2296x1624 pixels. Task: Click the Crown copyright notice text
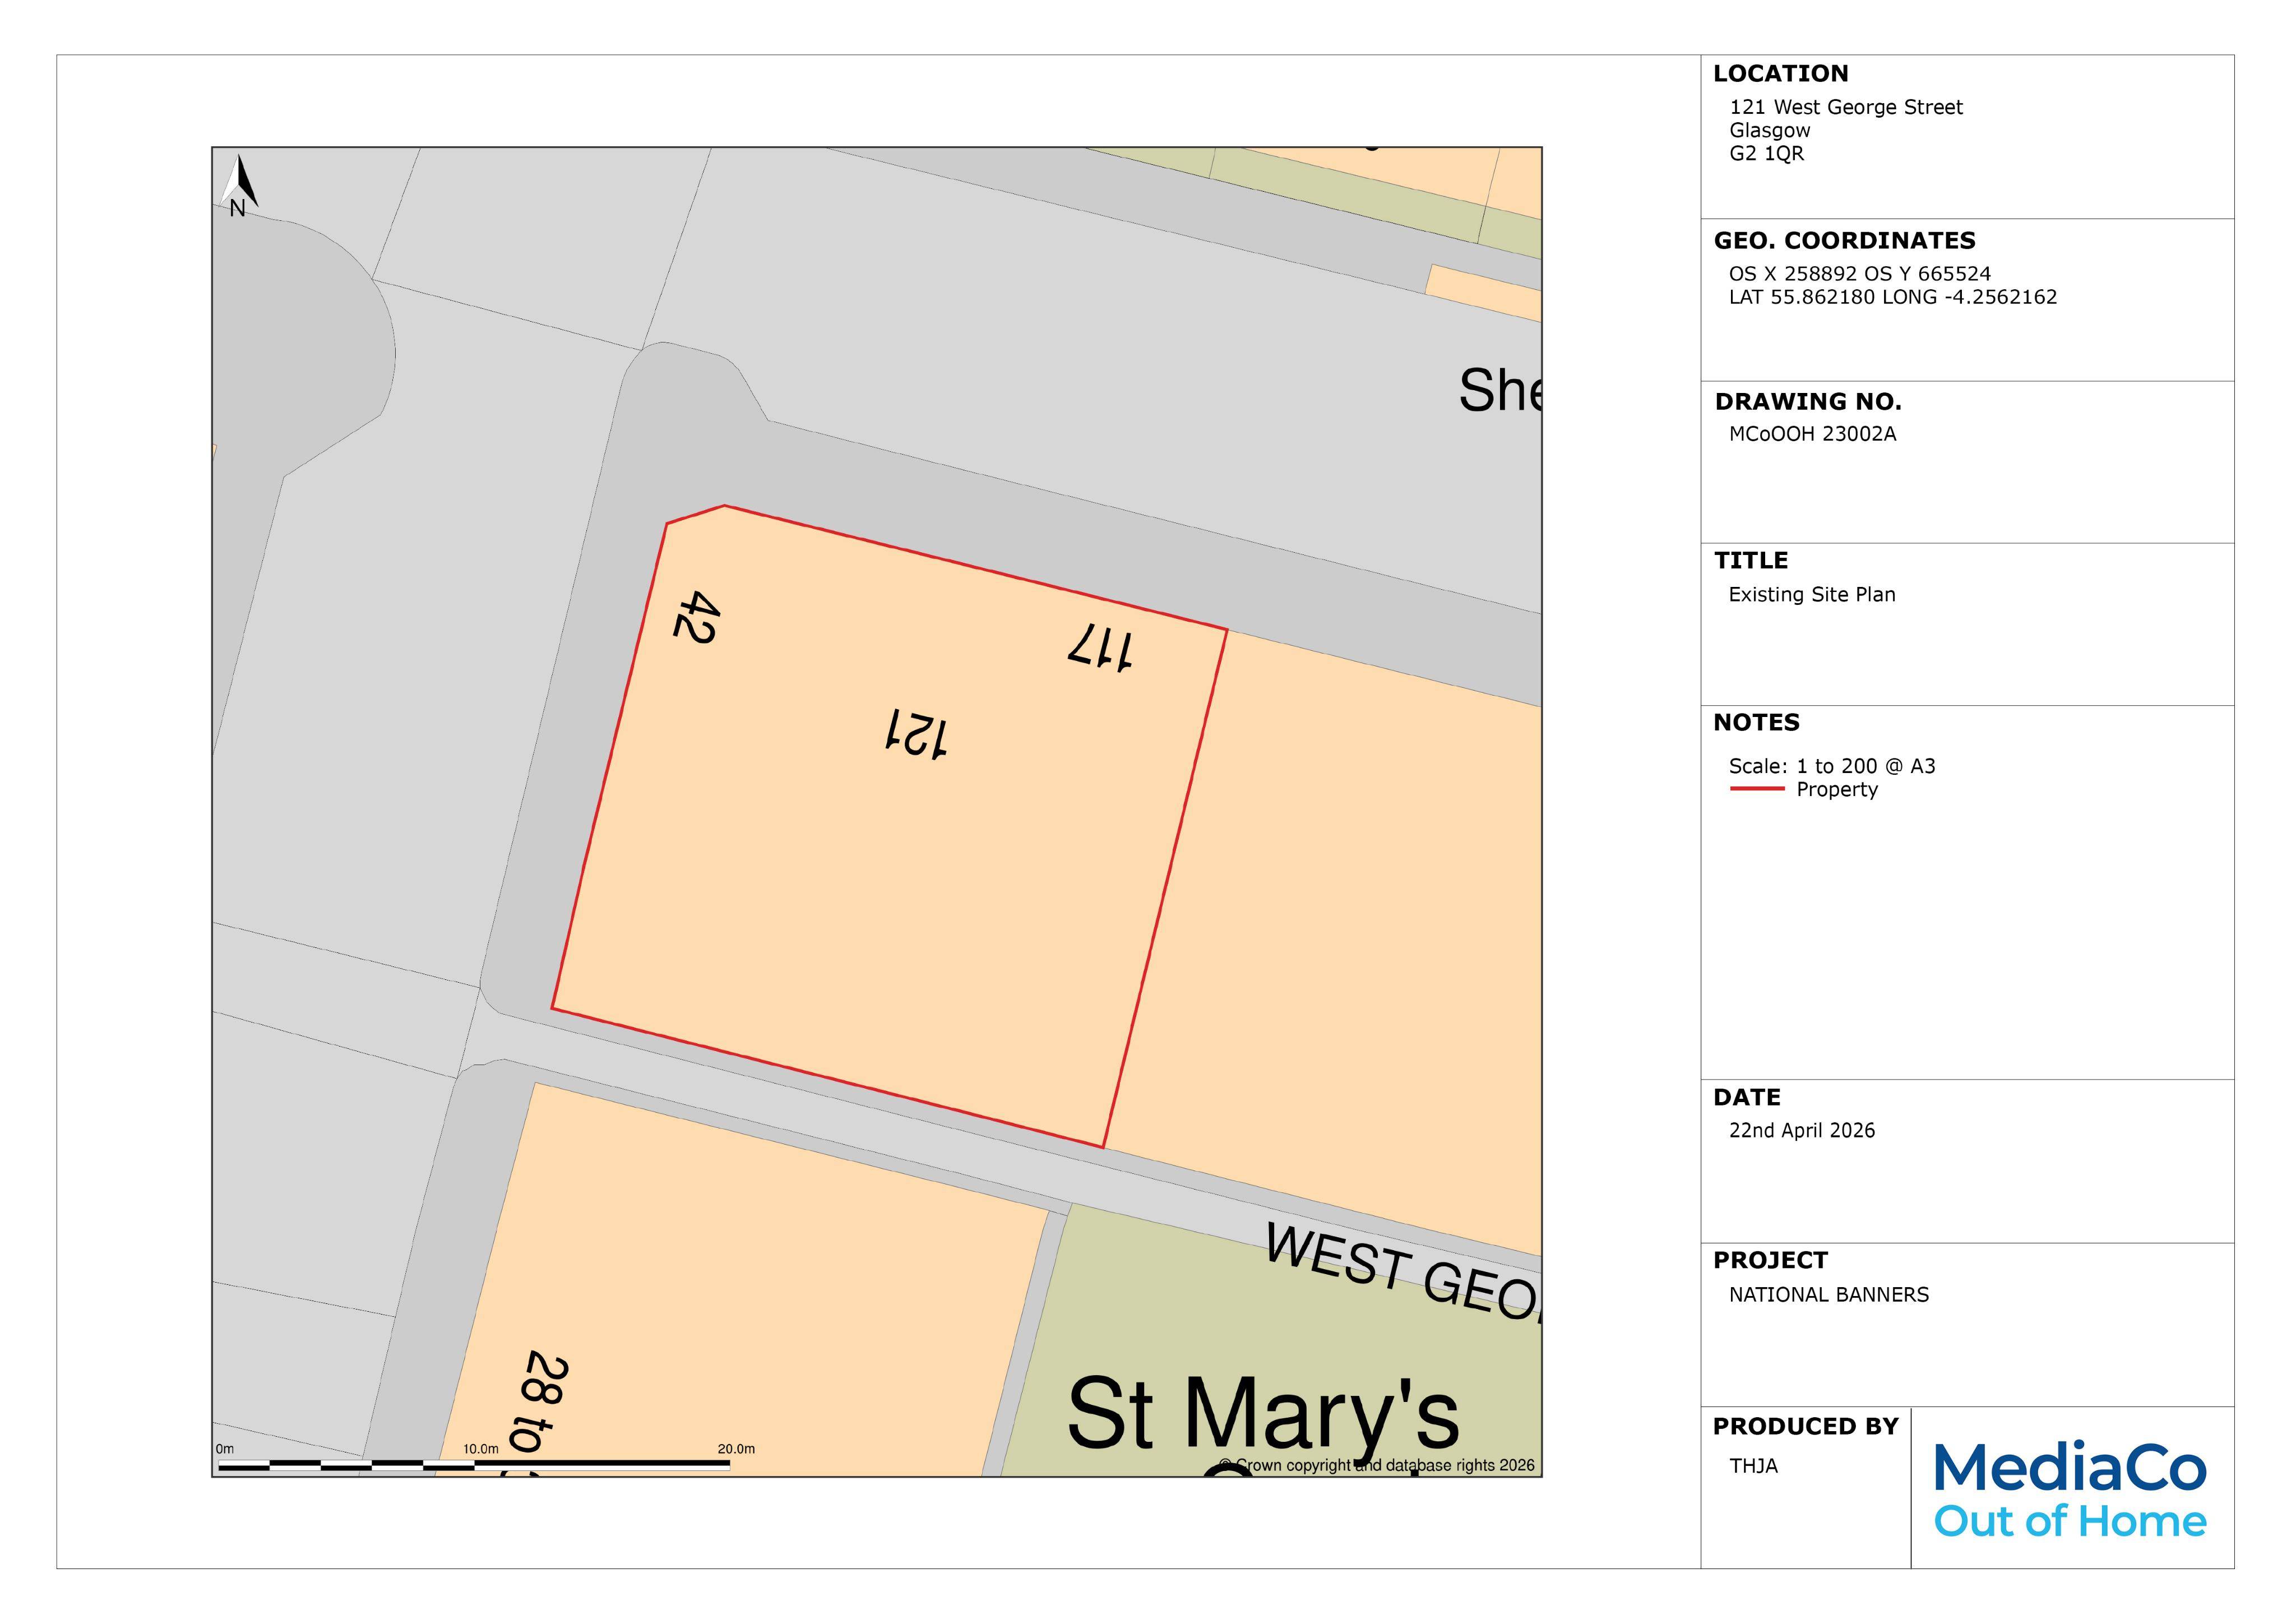pyautogui.click(x=1377, y=1465)
